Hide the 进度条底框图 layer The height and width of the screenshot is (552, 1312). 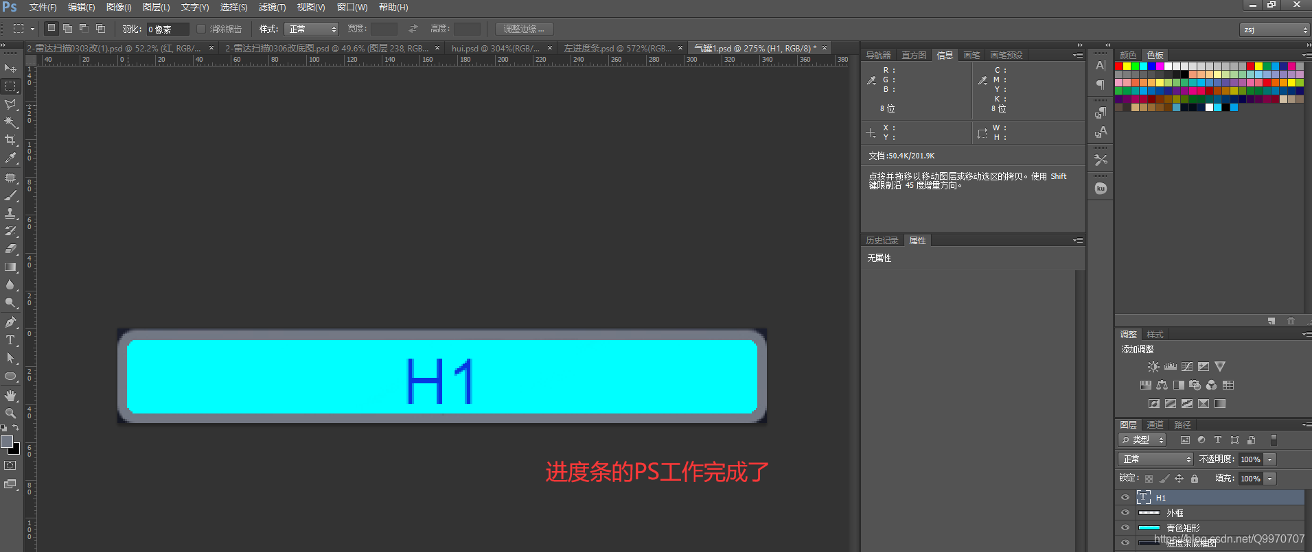click(1125, 543)
